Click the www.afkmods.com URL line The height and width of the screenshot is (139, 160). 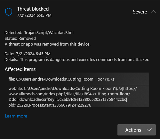click(69, 94)
